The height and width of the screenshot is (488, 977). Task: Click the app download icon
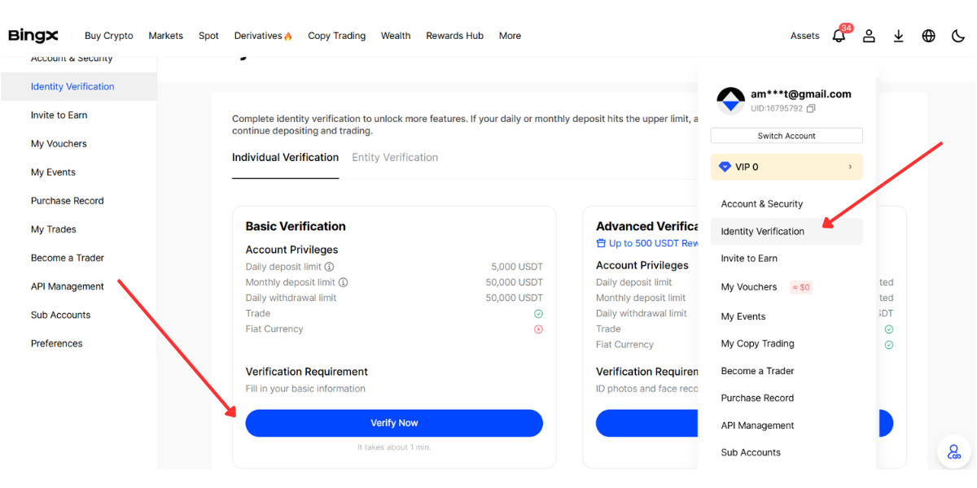[x=898, y=36]
